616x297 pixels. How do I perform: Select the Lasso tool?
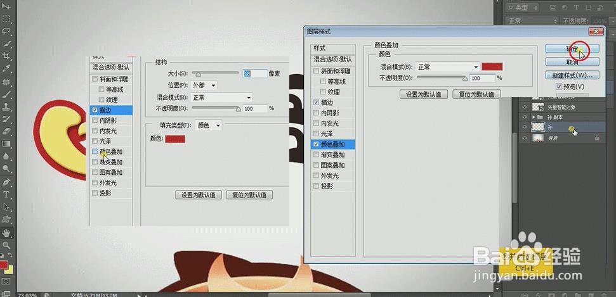[x=6, y=31]
